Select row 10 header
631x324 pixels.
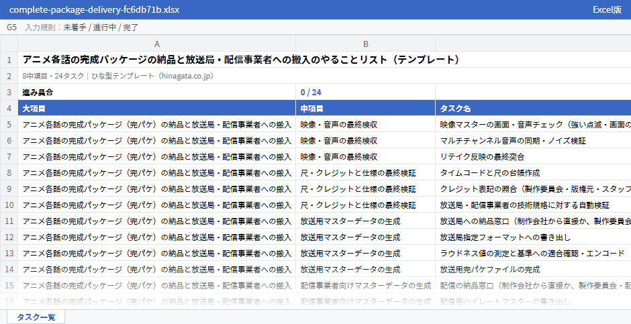[9, 205]
